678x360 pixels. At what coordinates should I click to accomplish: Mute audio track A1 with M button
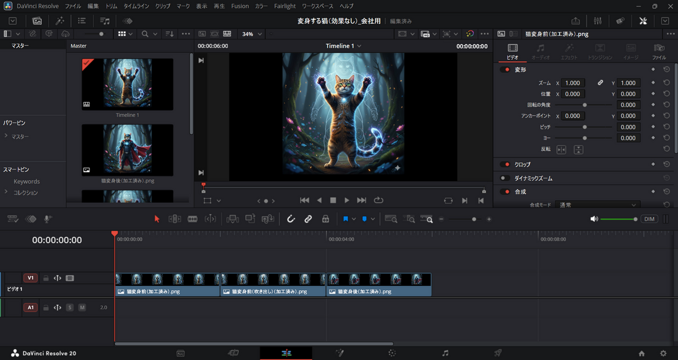point(82,307)
